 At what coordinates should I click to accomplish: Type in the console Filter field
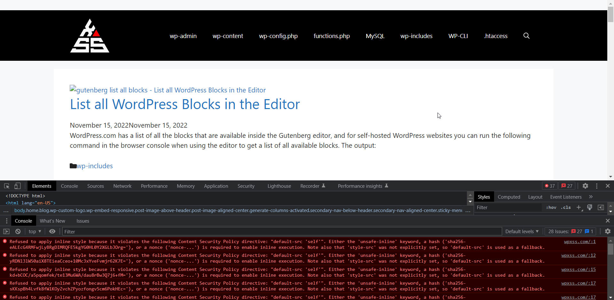point(282,231)
